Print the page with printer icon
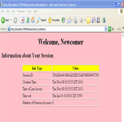124x122 pixels. coord(76,20)
